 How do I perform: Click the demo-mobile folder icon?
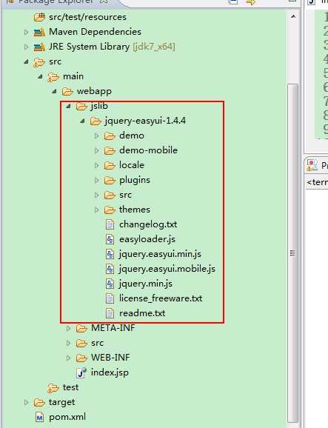(110, 150)
